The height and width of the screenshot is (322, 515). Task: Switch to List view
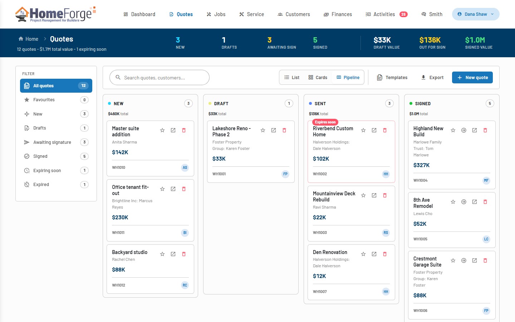coord(292,77)
